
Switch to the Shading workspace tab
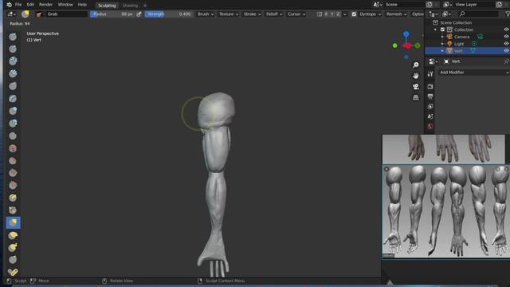click(x=131, y=6)
